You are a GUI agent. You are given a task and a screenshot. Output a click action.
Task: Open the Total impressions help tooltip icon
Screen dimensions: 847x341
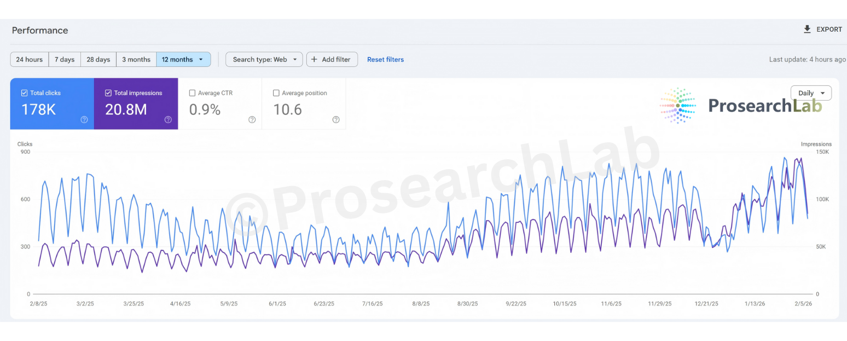coord(168,119)
